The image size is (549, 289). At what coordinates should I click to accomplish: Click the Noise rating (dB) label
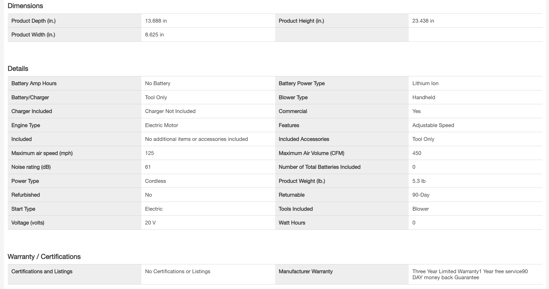pyautogui.click(x=31, y=167)
